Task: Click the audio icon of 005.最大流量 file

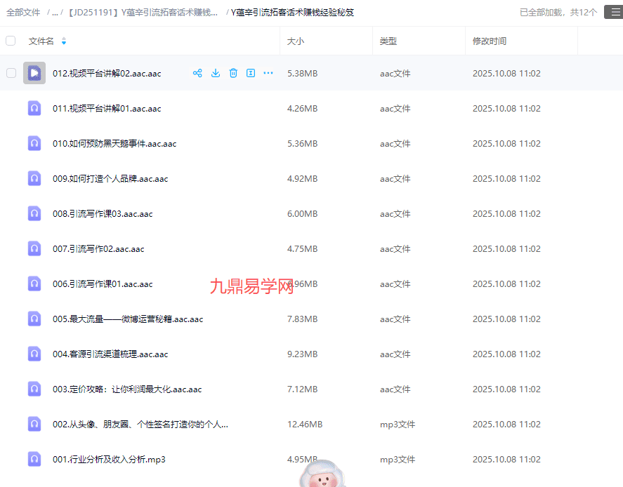Action: click(34, 319)
